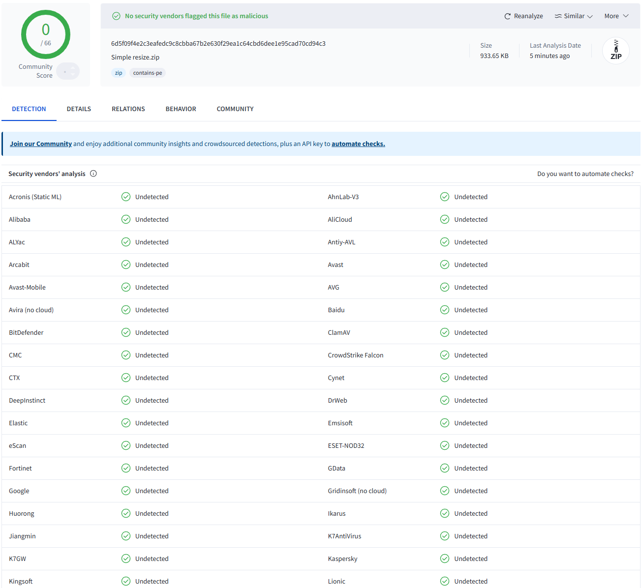The width and height of the screenshot is (643, 588).
Task: Click the 'Do you want to automate checks?' link
Action: pos(585,174)
